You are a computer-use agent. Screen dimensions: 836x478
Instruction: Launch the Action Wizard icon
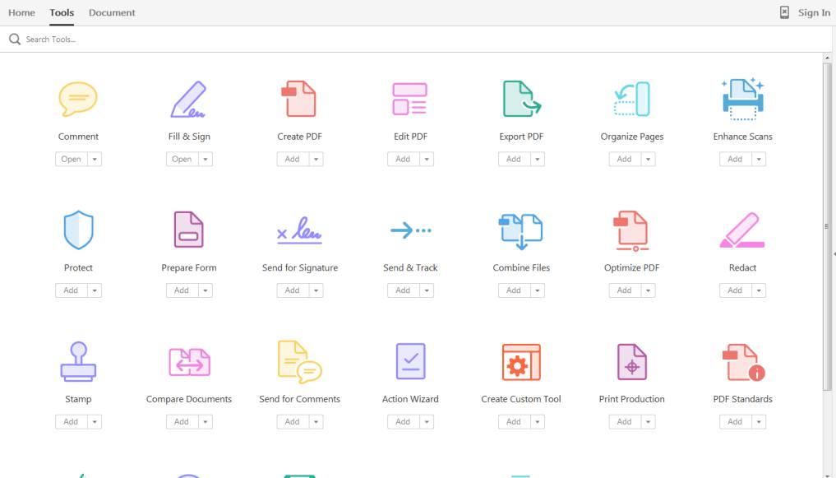pos(410,361)
